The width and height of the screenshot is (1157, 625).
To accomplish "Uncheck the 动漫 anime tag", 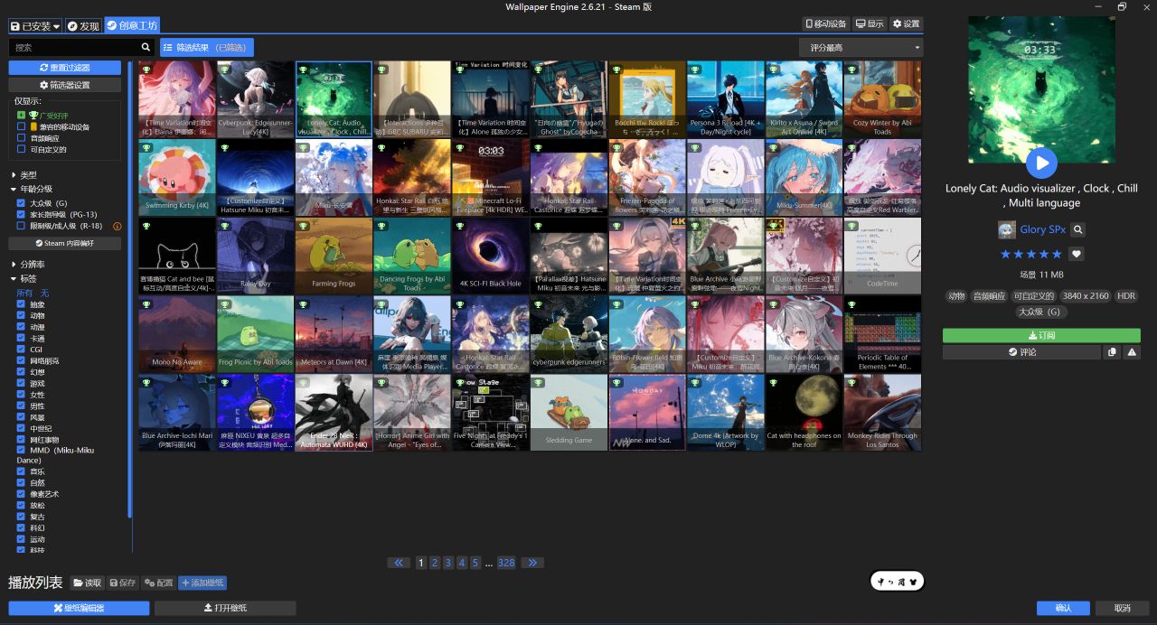I will click(x=21, y=327).
